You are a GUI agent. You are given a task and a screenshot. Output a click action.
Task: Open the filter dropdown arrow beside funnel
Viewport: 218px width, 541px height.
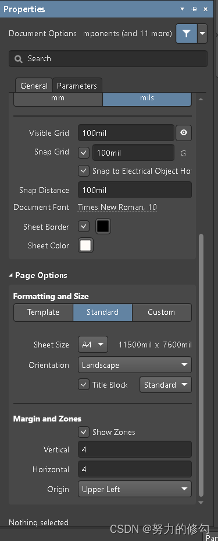[x=202, y=33]
